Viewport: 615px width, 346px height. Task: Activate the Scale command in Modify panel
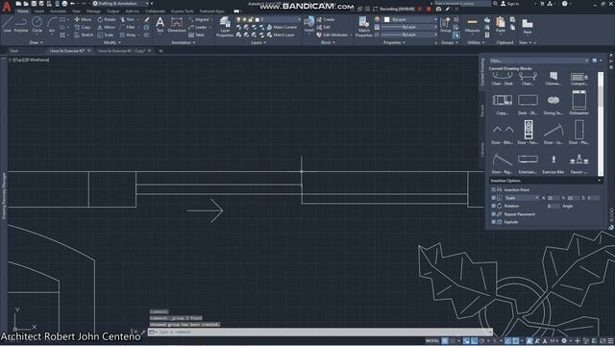tap(106, 35)
